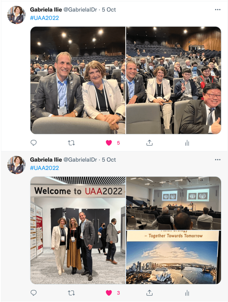
Task: View analytics of the second tweet
Action: coord(187,293)
